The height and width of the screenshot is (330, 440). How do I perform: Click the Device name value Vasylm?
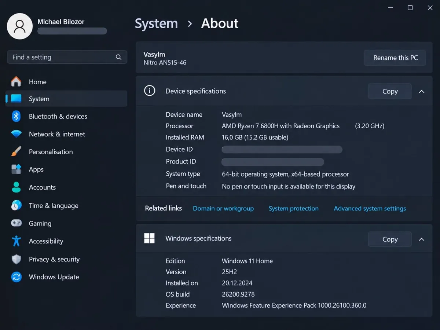(232, 114)
